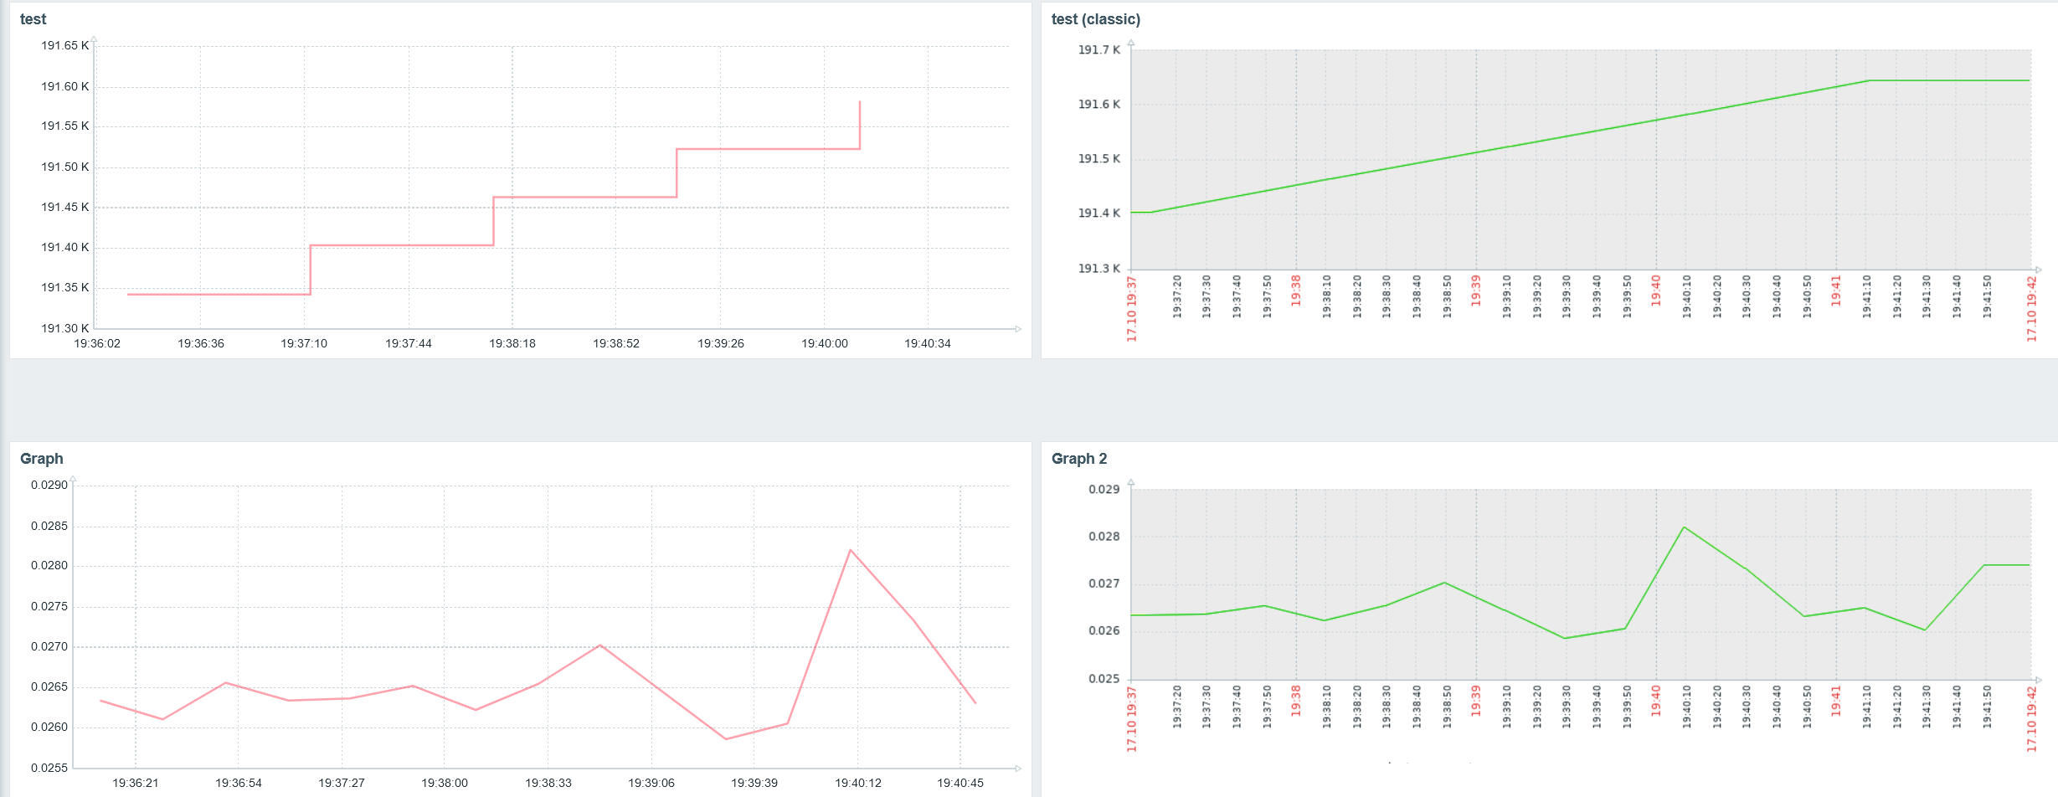
Task: Click the 19:39:06 time label
Action: 651,783
